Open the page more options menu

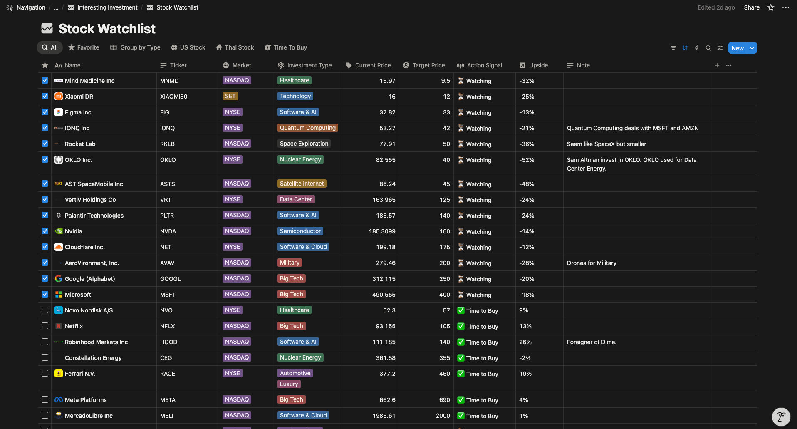click(785, 7)
